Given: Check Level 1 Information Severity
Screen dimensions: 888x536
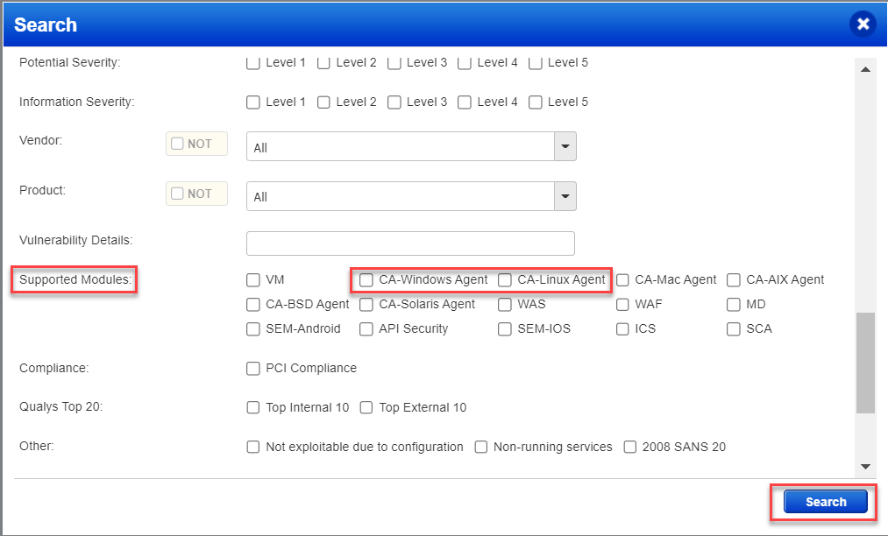Looking at the screenshot, I should pyautogui.click(x=252, y=102).
